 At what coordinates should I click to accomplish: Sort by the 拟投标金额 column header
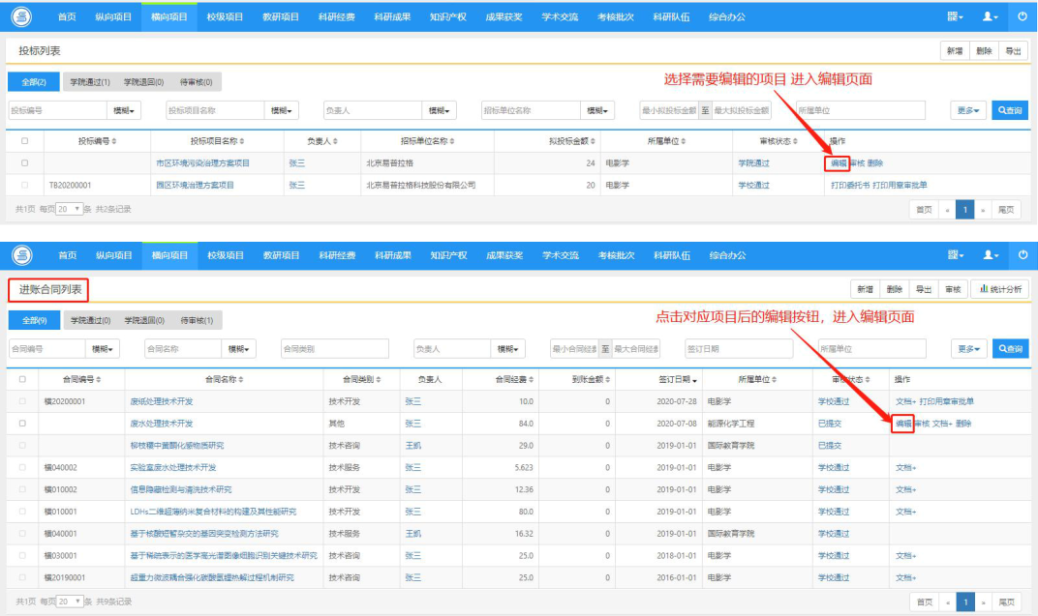pyautogui.click(x=572, y=141)
